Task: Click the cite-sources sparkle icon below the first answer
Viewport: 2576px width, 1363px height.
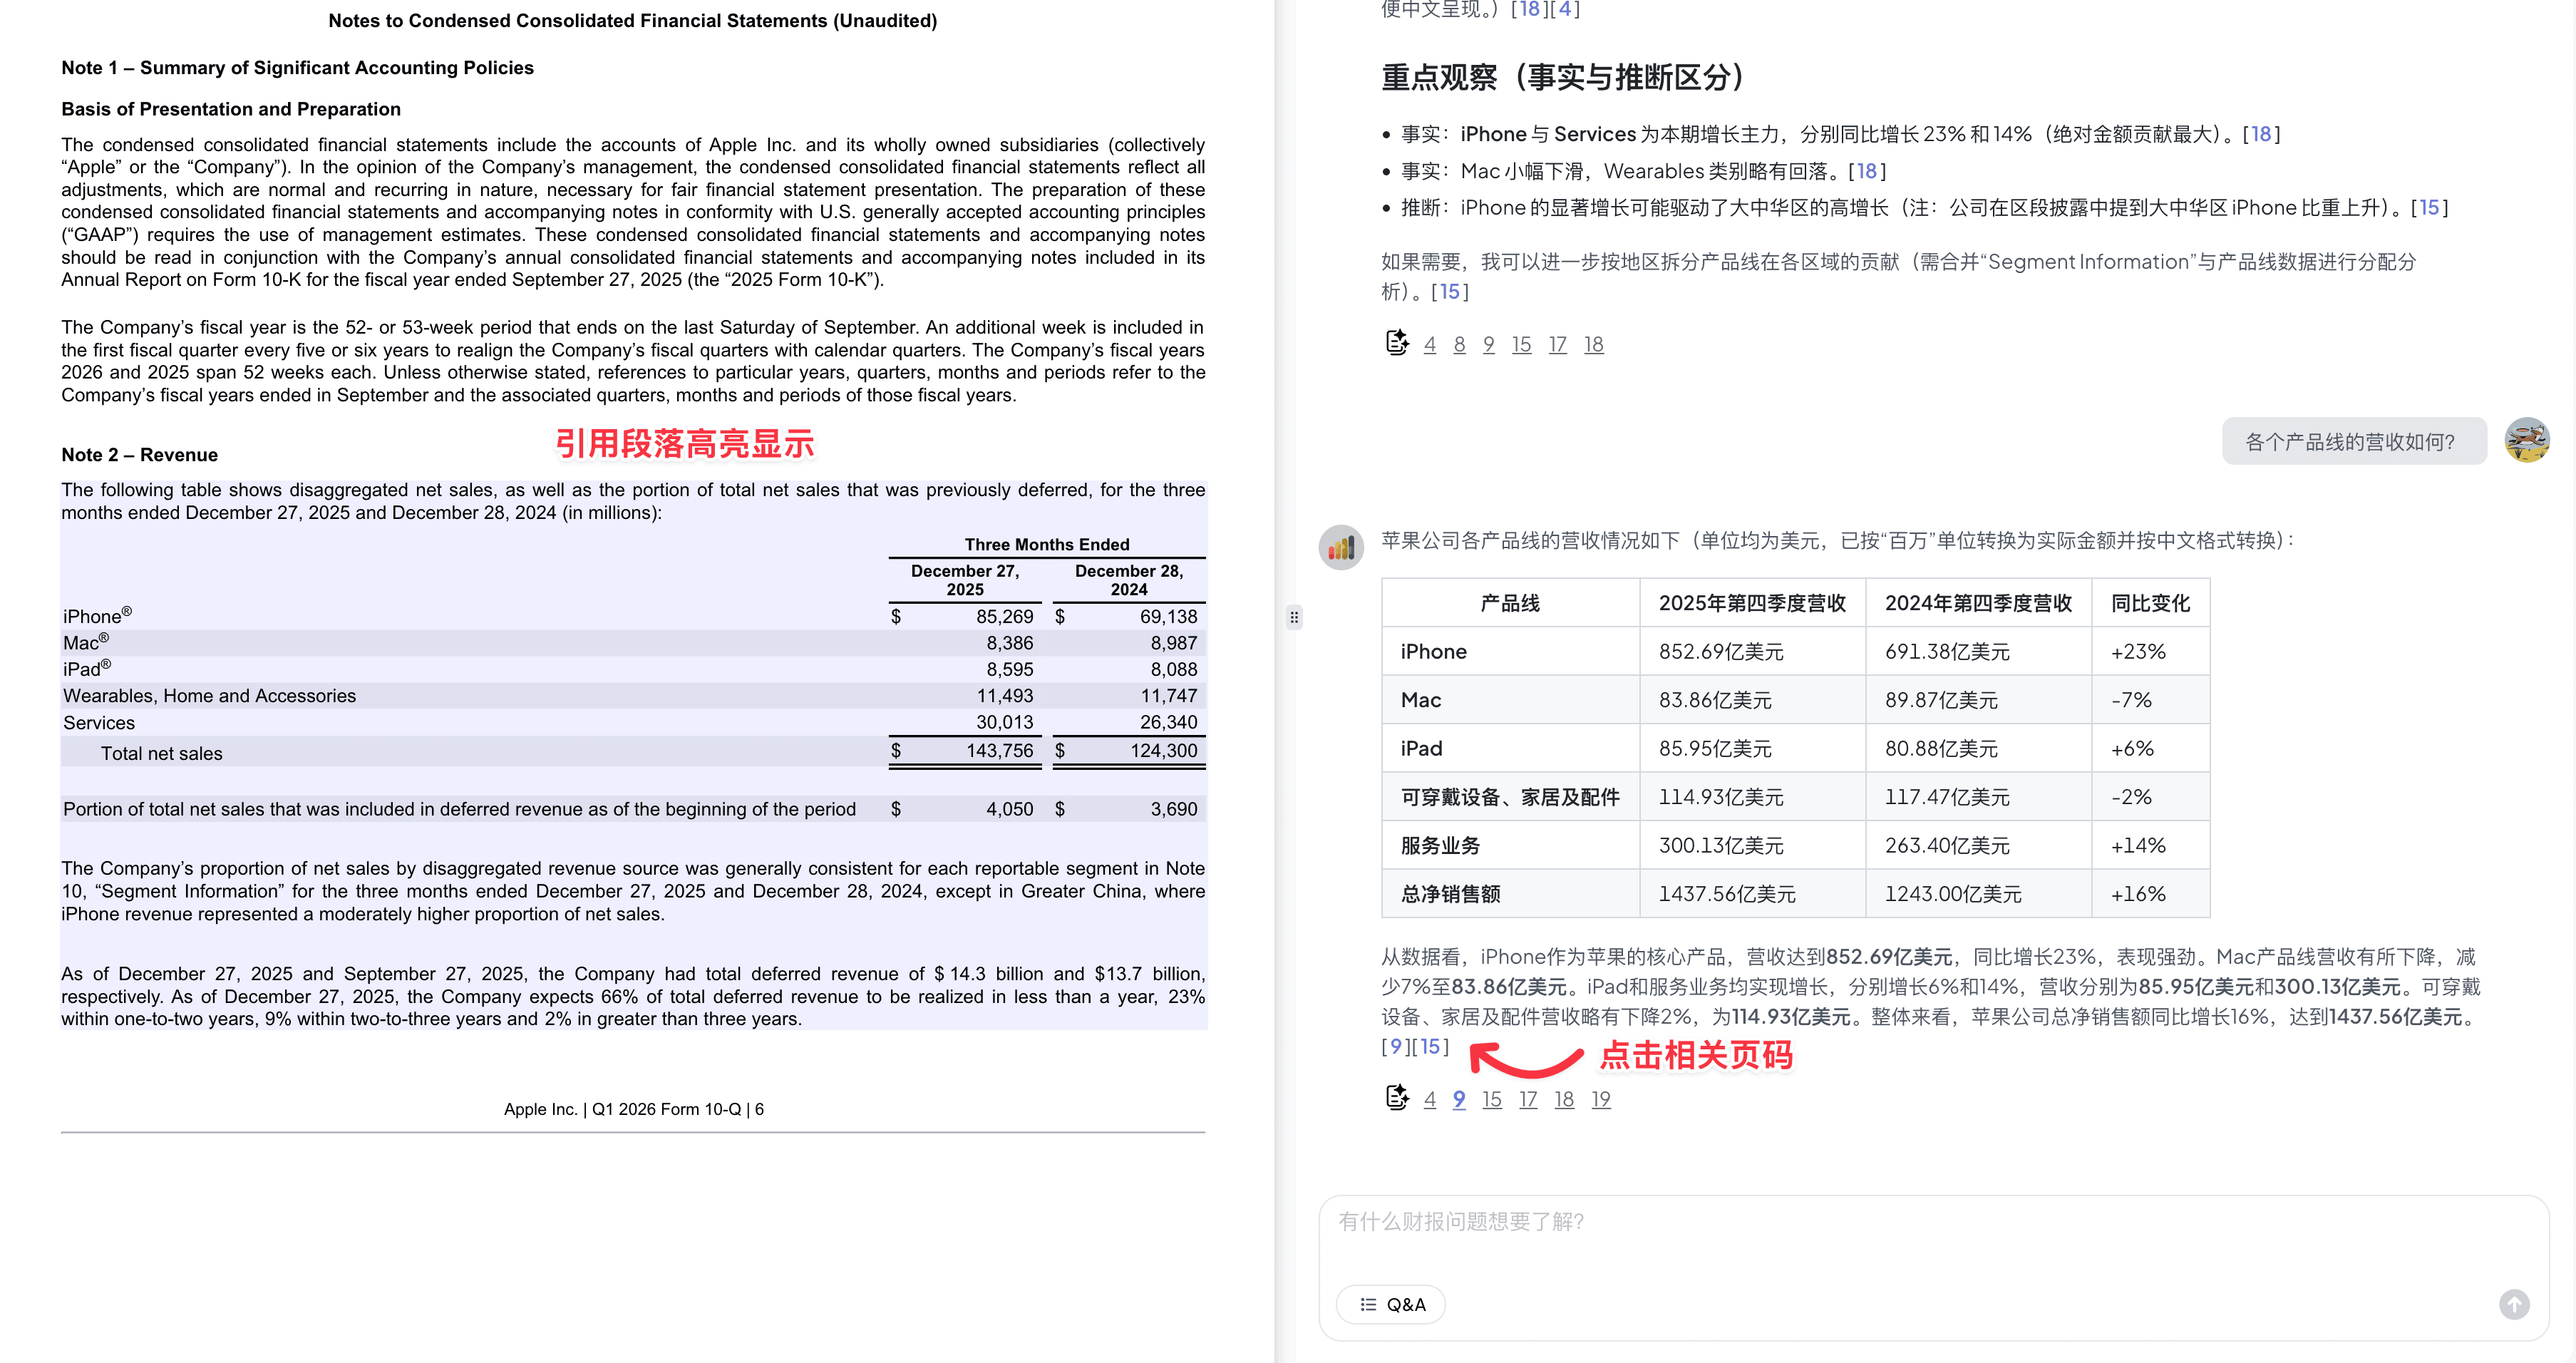Action: click(x=1396, y=342)
